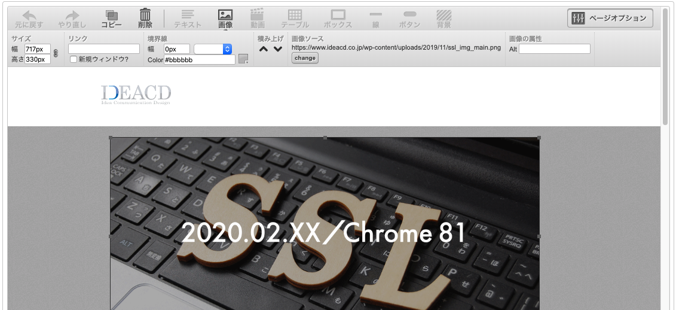Insert a Text (テキスト) block
676x310 pixels.
(188, 19)
